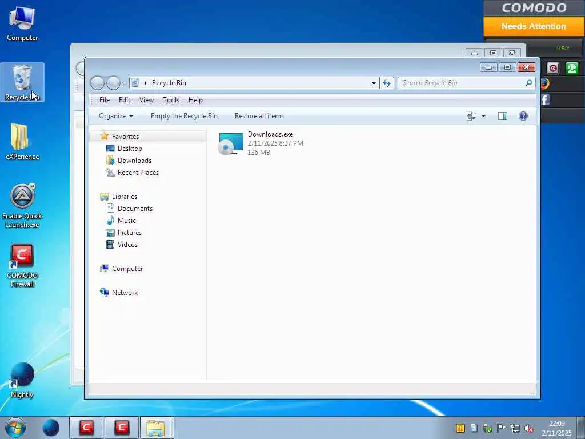
Task: Click the yellow warning tray icon
Action: pyautogui.click(x=460, y=428)
